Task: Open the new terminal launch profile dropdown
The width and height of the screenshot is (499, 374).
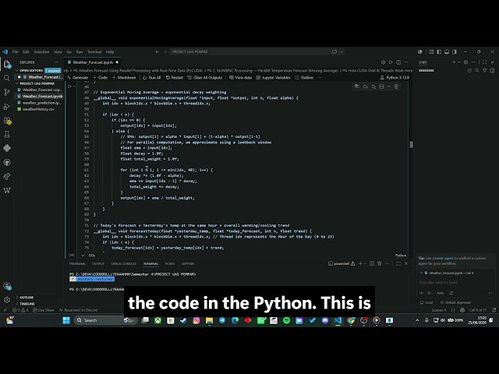Action: click(365, 263)
